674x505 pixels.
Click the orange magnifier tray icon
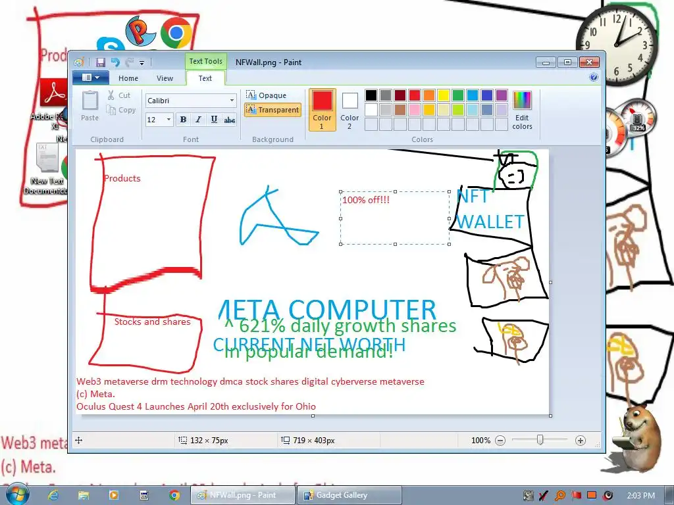[560, 496]
